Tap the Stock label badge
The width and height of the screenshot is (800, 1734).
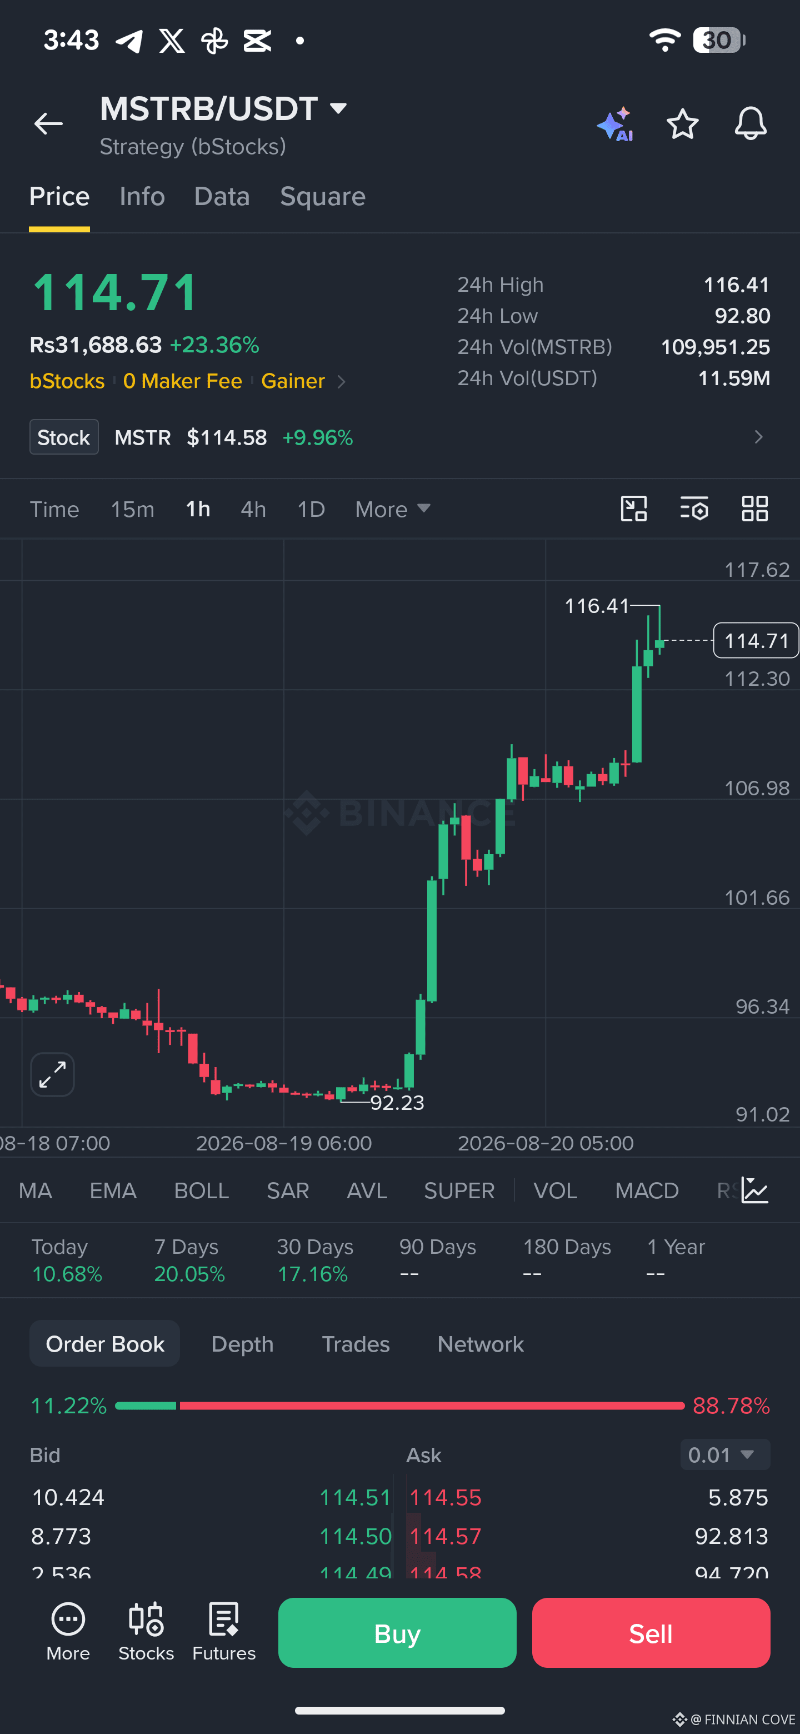click(64, 437)
